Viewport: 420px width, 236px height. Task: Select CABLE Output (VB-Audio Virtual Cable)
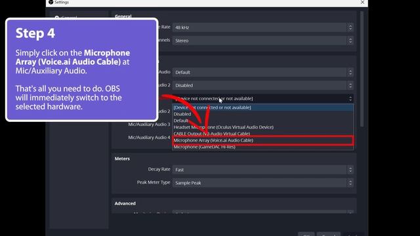coord(262,134)
